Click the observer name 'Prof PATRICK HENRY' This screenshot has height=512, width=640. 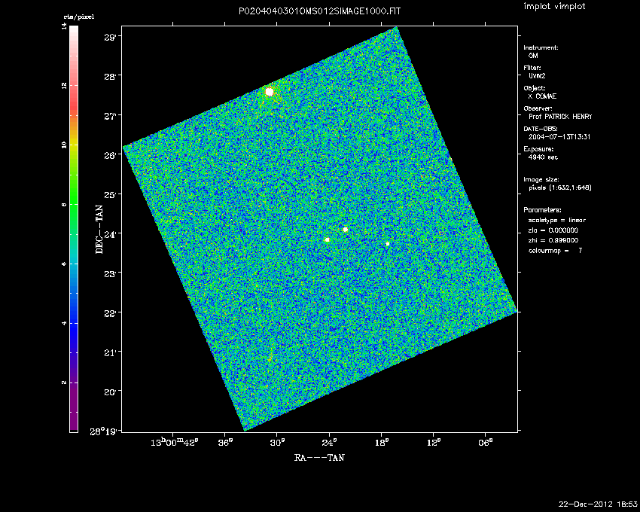561,117
